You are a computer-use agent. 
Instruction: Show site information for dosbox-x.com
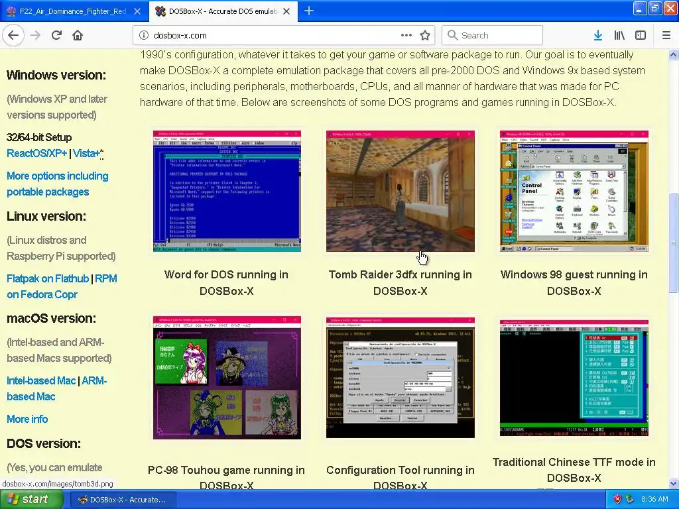144,36
